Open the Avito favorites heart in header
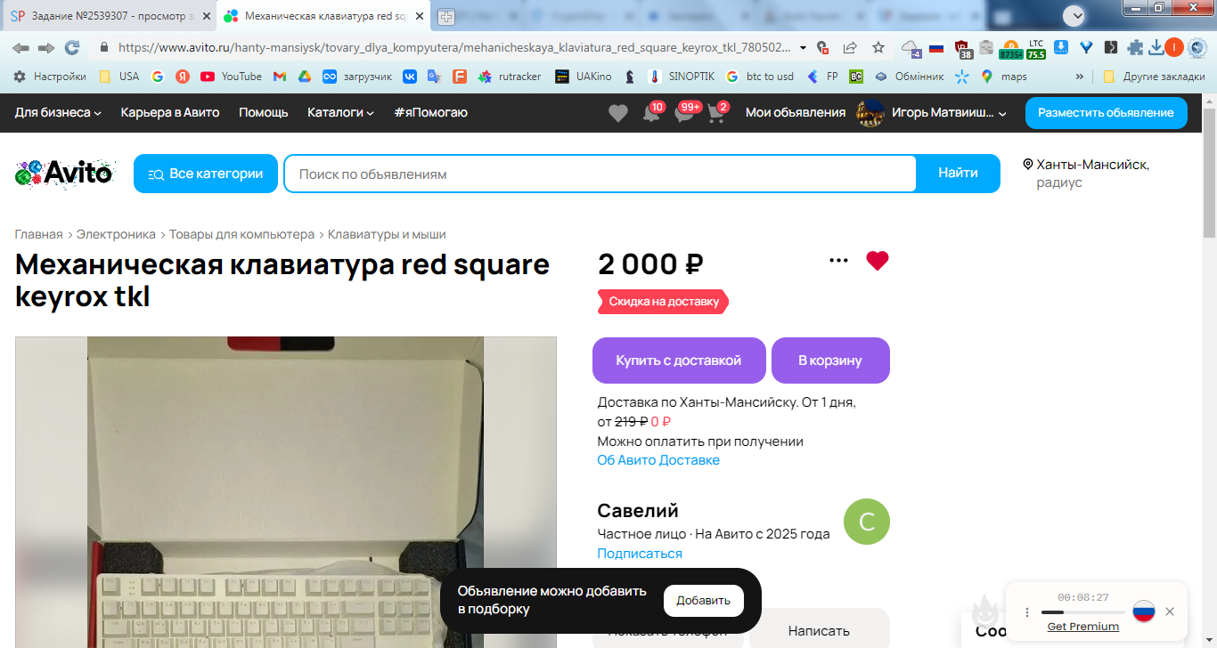The width and height of the screenshot is (1217, 648). [x=618, y=113]
